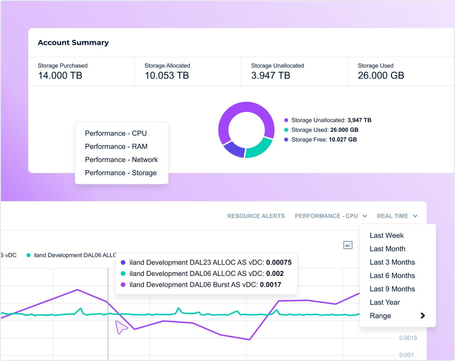The width and height of the screenshot is (455, 361).
Task: Choose Last 3 Months from the time menu
Action: tap(392, 262)
